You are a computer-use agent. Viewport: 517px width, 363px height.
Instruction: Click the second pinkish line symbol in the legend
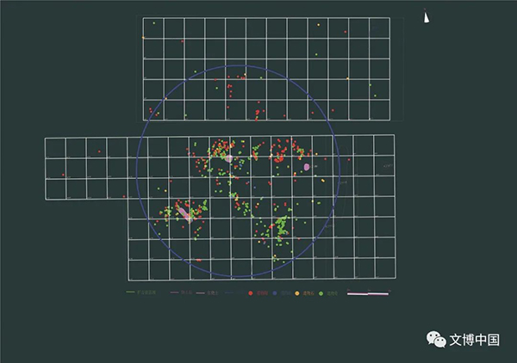click(x=200, y=293)
